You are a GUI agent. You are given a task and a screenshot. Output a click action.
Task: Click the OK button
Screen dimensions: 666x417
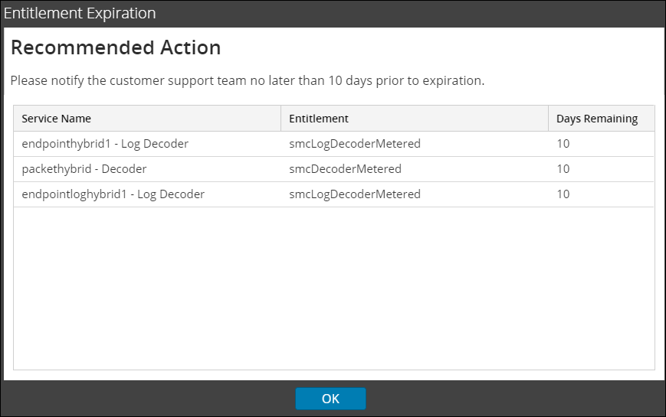click(x=330, y=398)
